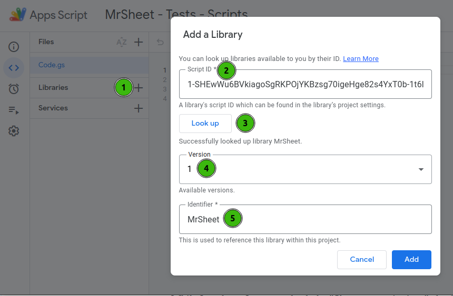Viewport: 453px width, 296px height.
Task: Select the Editor code icon in sidebar
Action: (x=14, y=68)
